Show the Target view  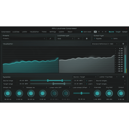118,32
